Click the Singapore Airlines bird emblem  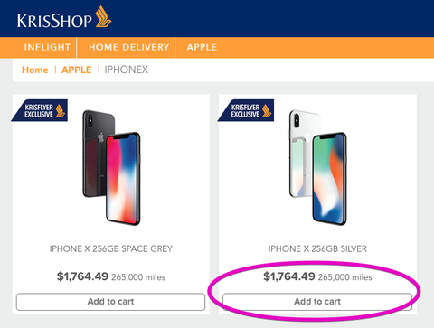click(103, 16)
